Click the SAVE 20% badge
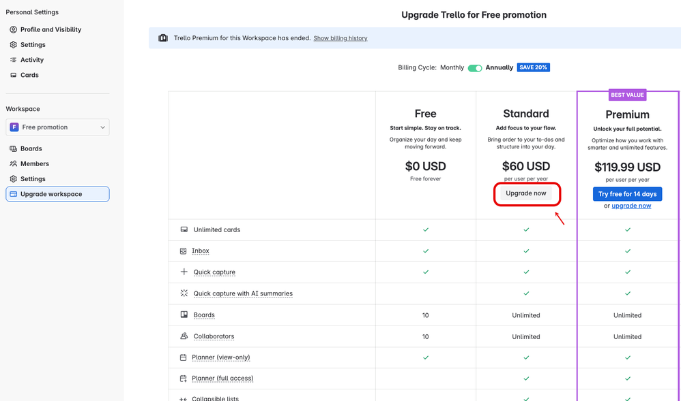This screenshot has height=401, width=681. (533, 67)
